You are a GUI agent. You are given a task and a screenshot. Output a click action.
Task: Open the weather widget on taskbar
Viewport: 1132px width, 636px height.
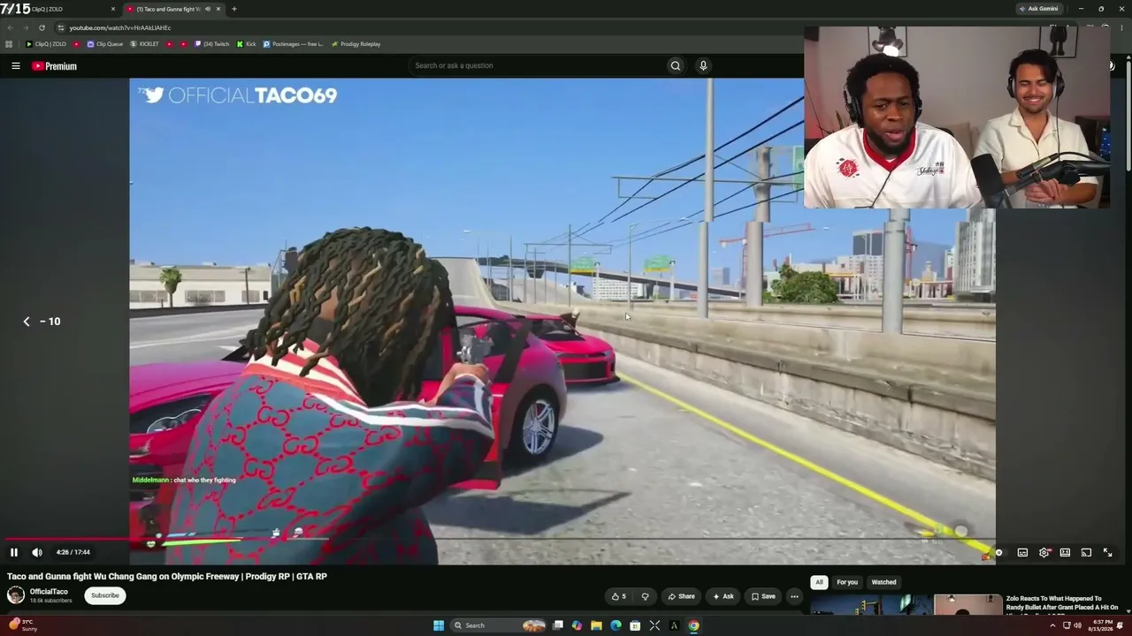pyautogui.click(x=22, y=625)
